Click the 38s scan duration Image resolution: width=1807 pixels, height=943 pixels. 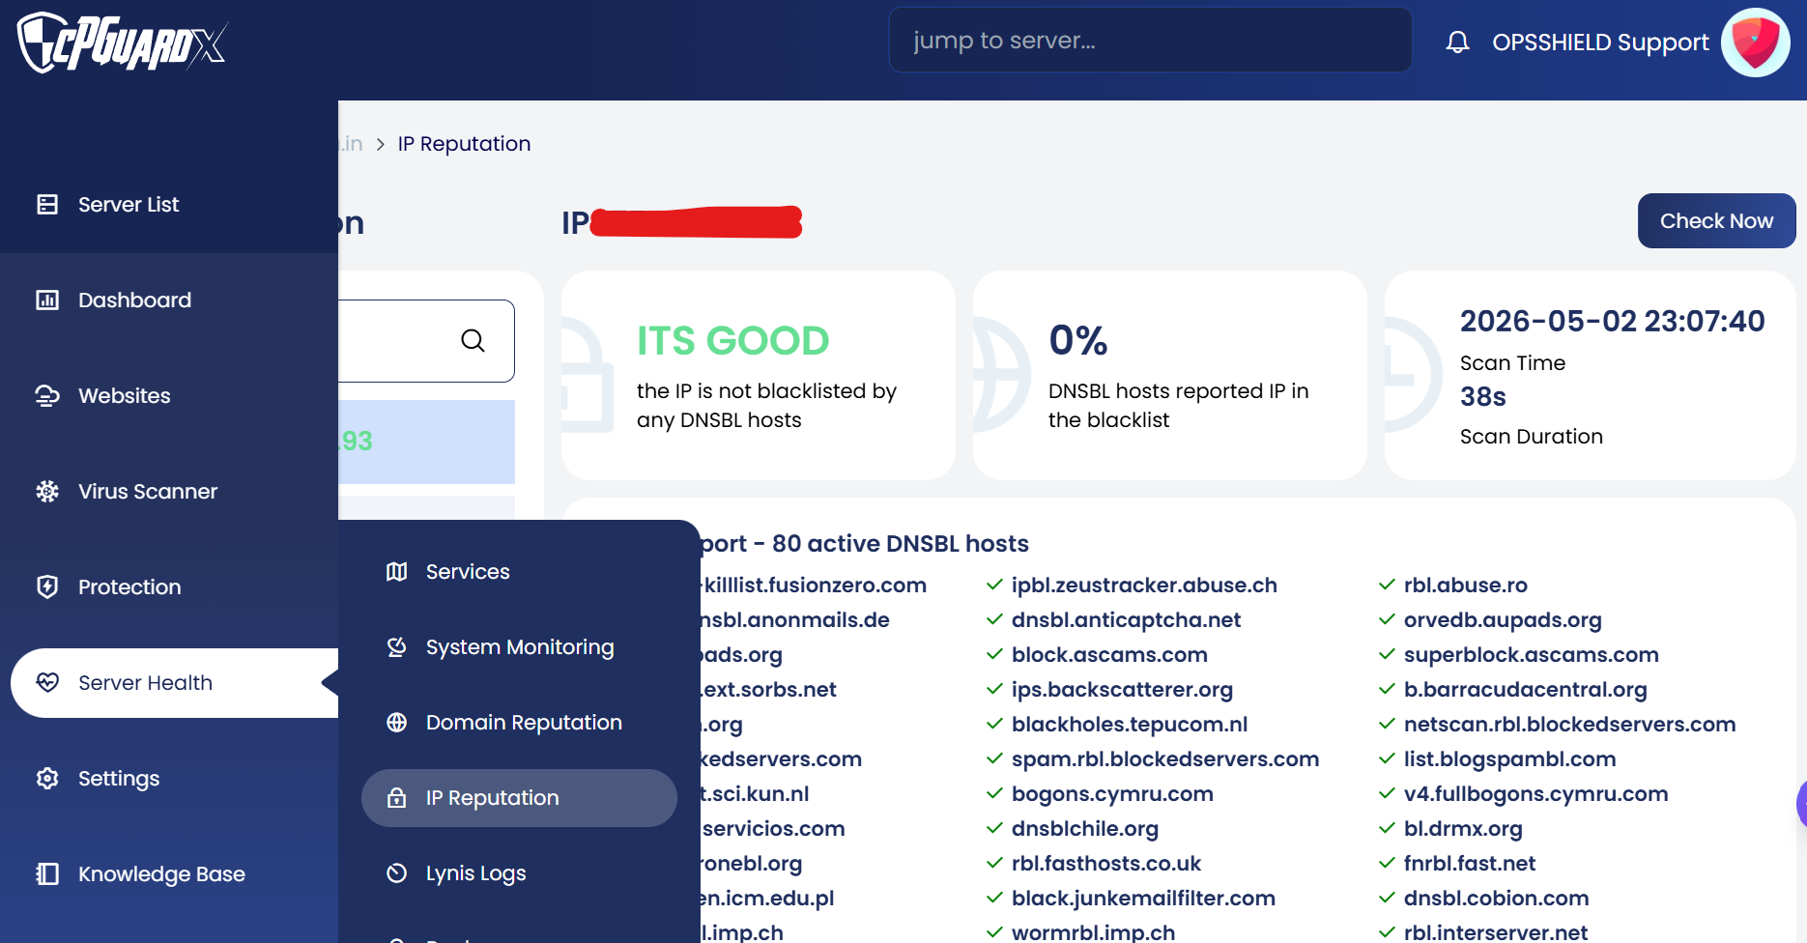click(1482, 396)
